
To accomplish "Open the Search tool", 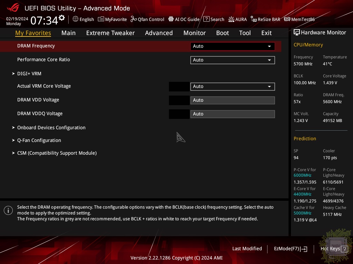I will pyautogui.click(x=214, y=19).
